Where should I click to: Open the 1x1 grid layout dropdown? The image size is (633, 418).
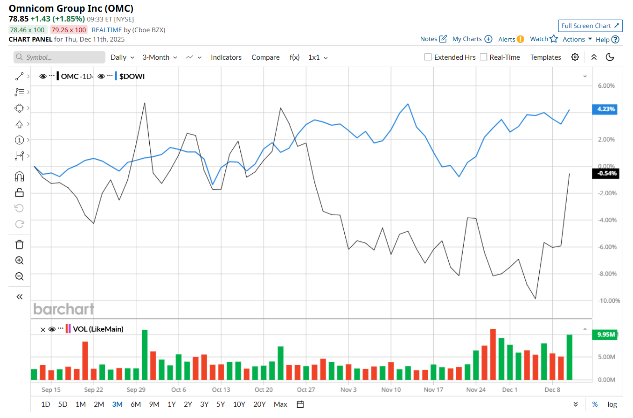coord(318,57)
